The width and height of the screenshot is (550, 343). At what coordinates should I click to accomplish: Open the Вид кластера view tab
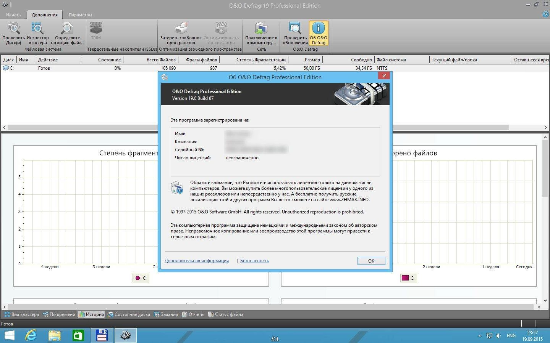coord(21,314)
